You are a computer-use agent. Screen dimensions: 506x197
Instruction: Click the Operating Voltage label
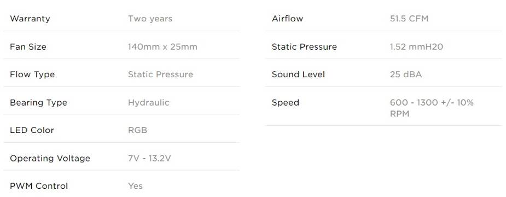coord(50,158)
